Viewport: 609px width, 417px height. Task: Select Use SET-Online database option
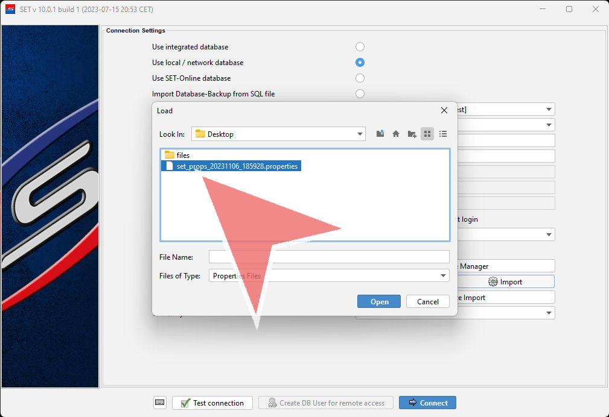pyautogui.click(x=360, y=78)
